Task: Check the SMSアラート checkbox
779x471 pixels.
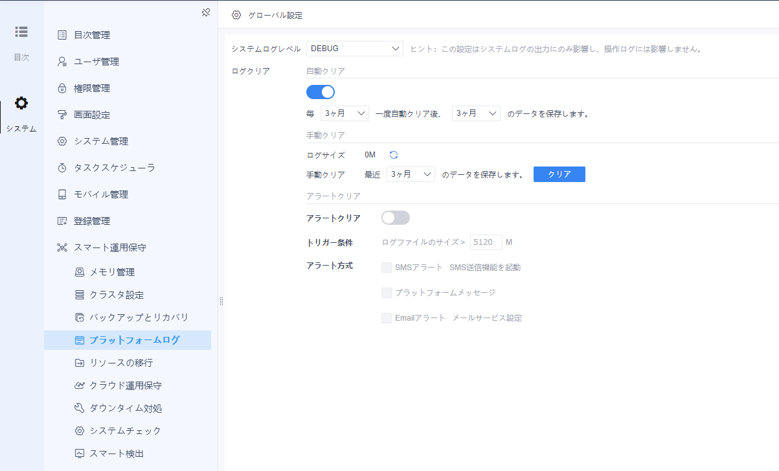Action: pyautogui.click(x=387, y=267)
